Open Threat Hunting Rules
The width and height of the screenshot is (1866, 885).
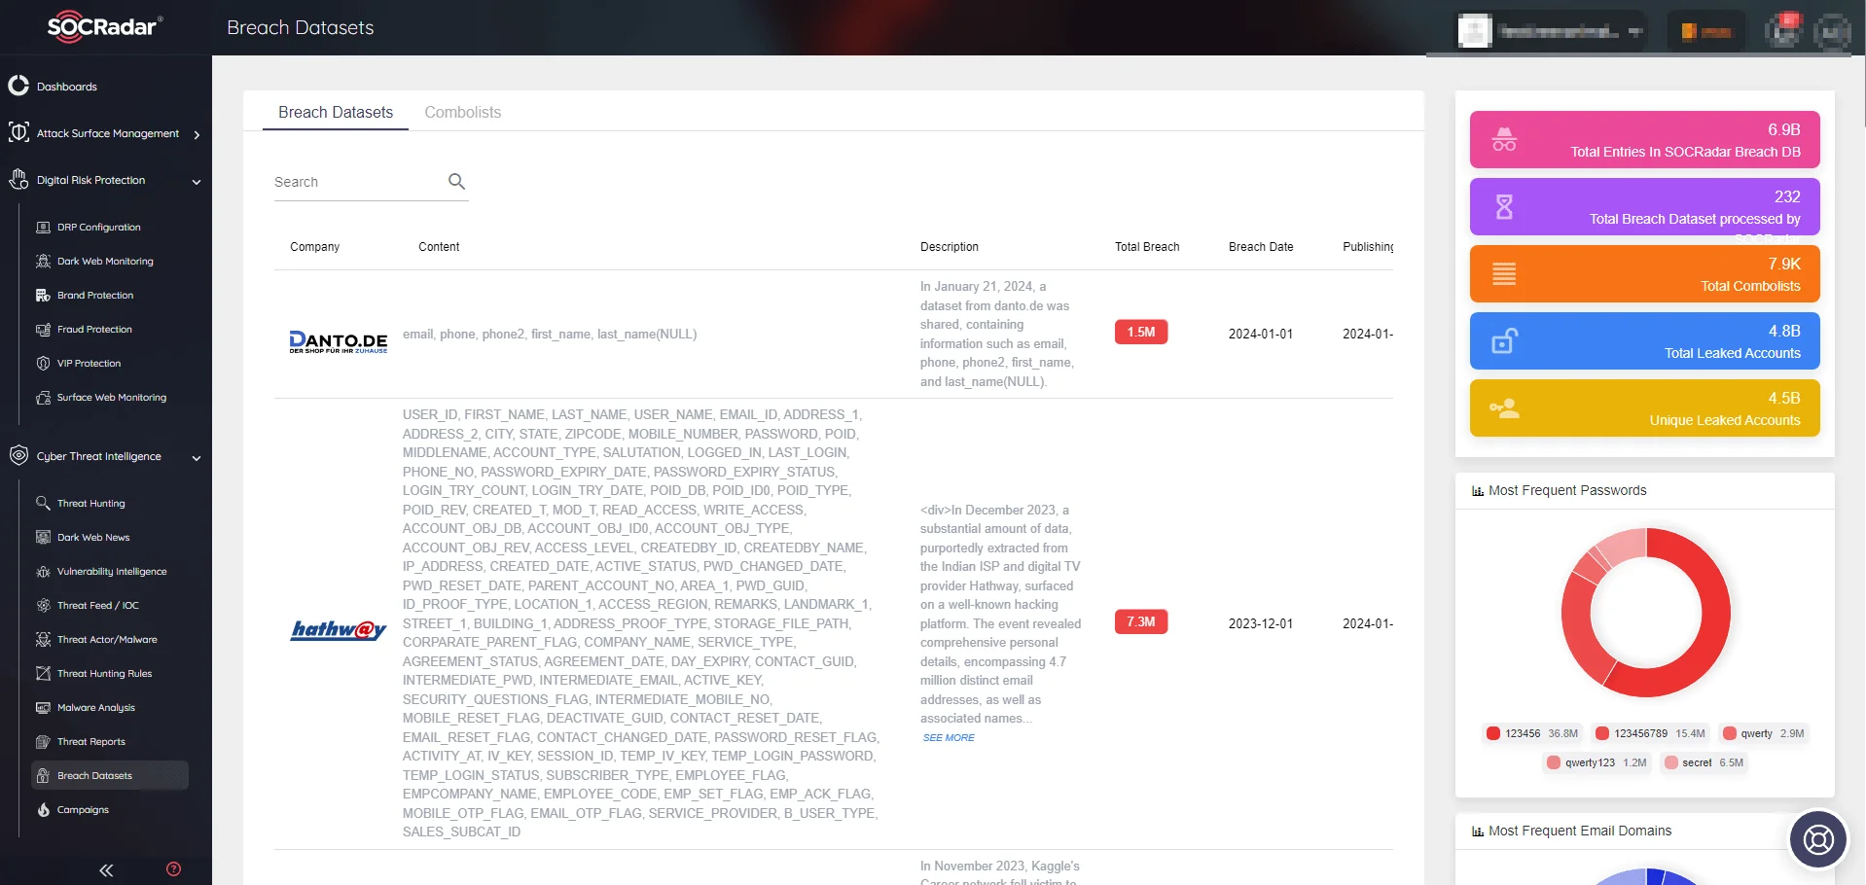pos(104,674)
